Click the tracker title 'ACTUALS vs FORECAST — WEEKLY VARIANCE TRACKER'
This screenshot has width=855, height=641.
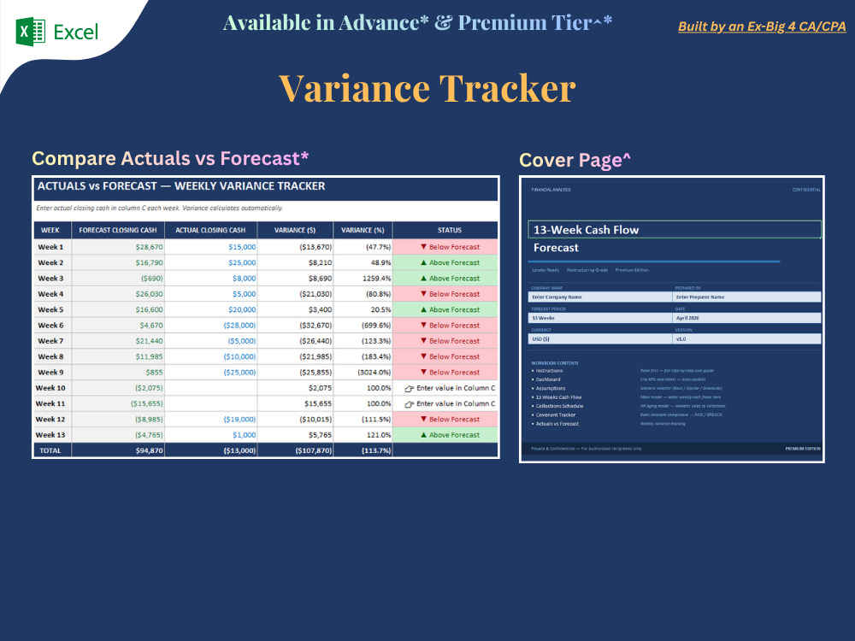[181, 185]
